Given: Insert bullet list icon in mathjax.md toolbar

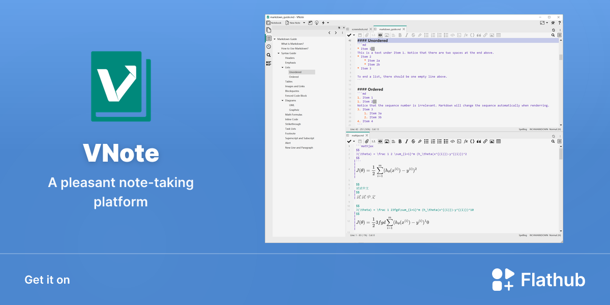Looking at the screenshot, I should (x=426, y=141).
